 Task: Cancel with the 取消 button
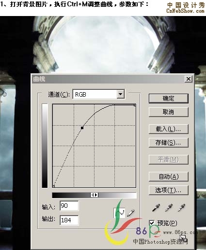[x=169, y=112]
